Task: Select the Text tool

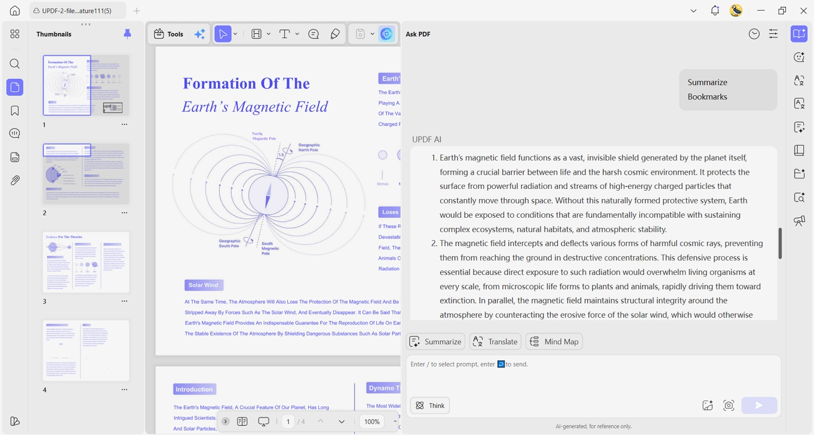Action: [x=284, y=34]
